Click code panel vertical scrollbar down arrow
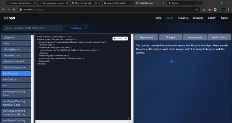Image resolution: width=232 pixels, height=123 pixels. click(132, 119)
